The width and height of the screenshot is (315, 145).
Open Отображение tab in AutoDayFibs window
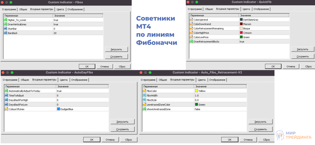coord(80,80)
